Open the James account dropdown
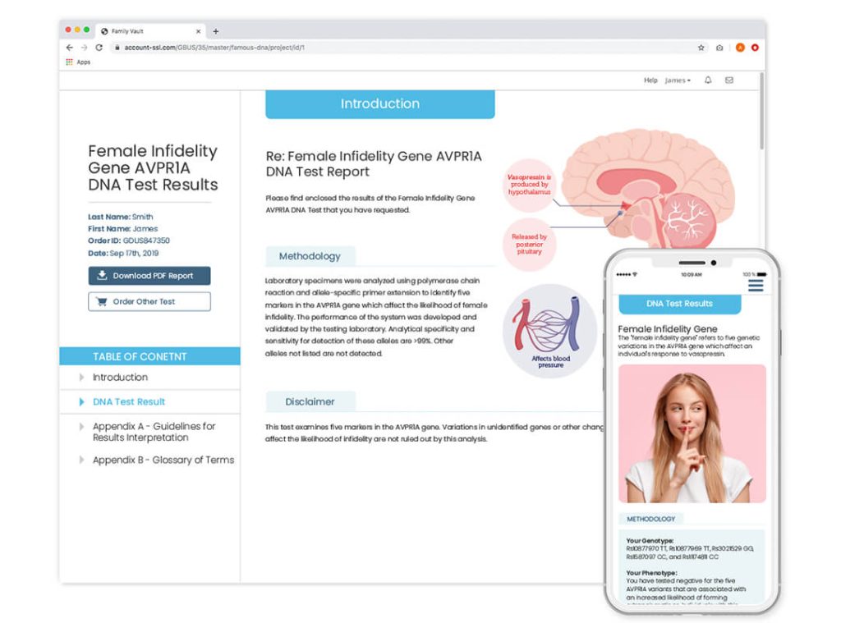 pyautogui.click(x=678, y=80)
